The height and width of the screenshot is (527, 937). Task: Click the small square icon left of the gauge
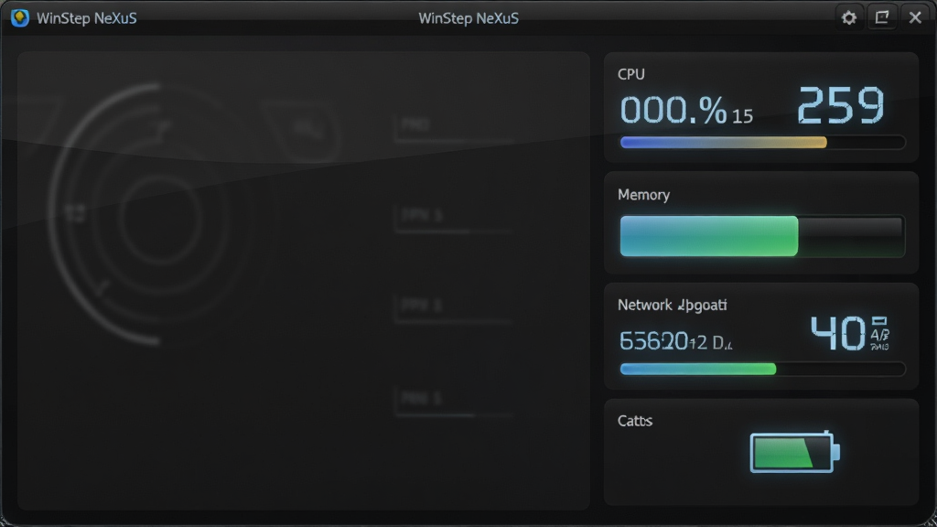pyautogui.click(x=75, y=212)
